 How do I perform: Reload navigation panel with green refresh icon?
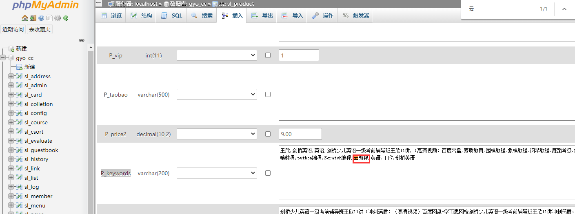[x=65, y=18]
